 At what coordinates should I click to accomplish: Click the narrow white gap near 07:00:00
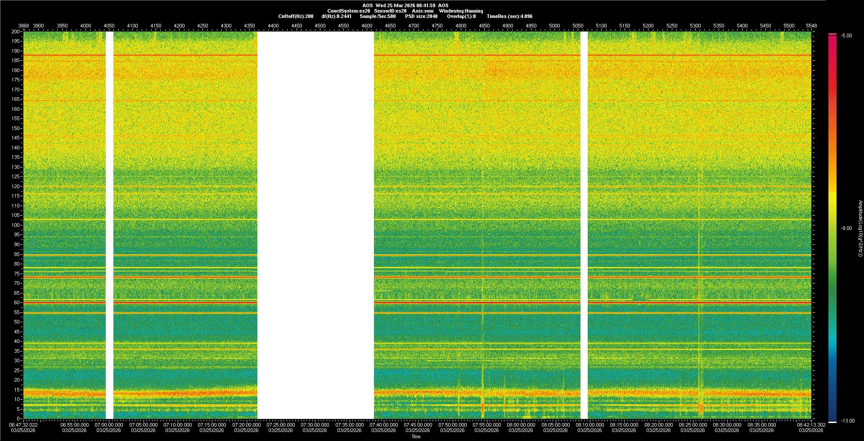click(x=109, y=225)
